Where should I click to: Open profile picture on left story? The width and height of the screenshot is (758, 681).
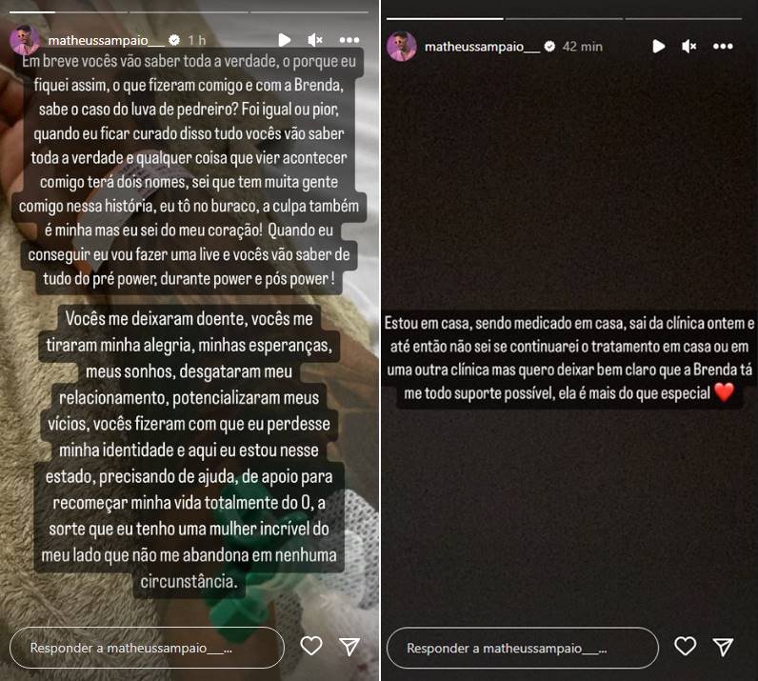(x=25, y=40)
